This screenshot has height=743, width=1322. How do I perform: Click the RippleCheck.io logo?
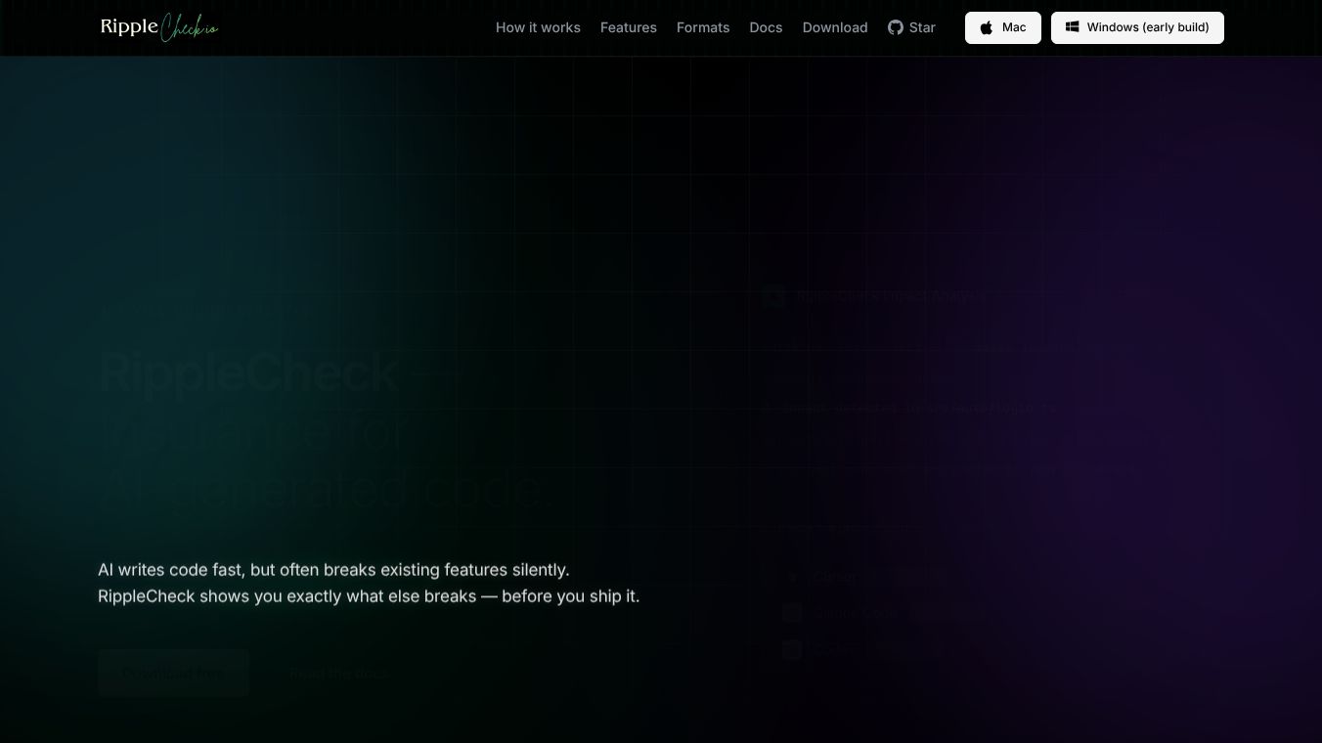point(159,27)
